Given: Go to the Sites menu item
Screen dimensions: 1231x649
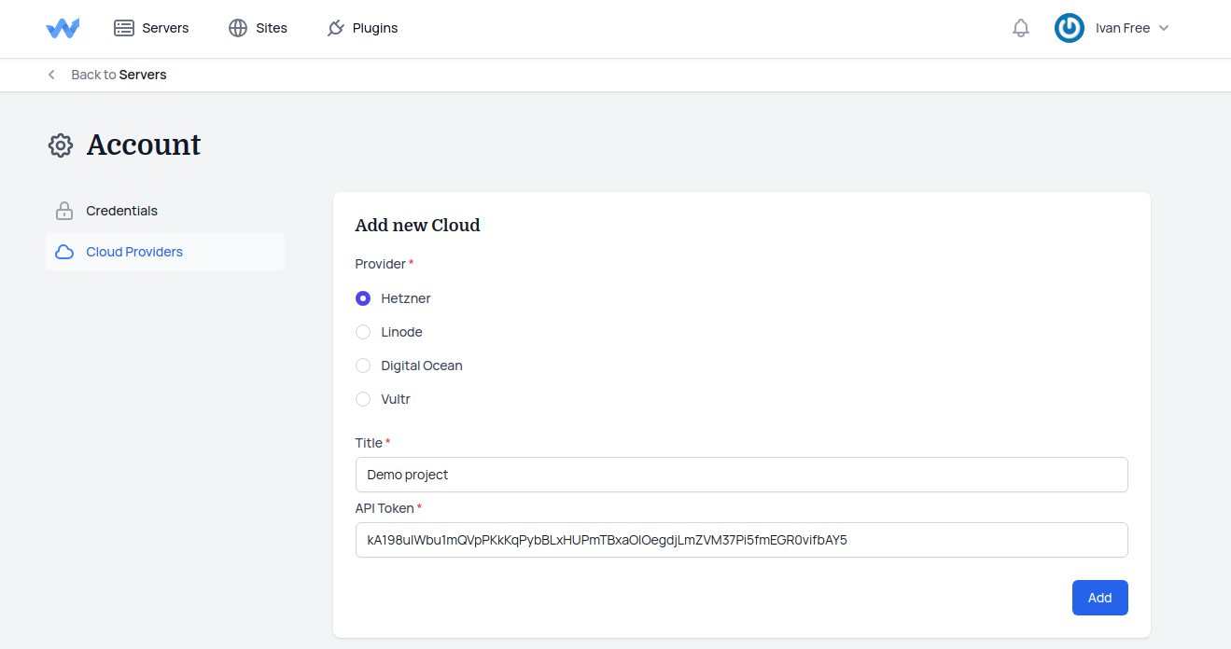Looking at the screenshot, I should click(272, 28).
